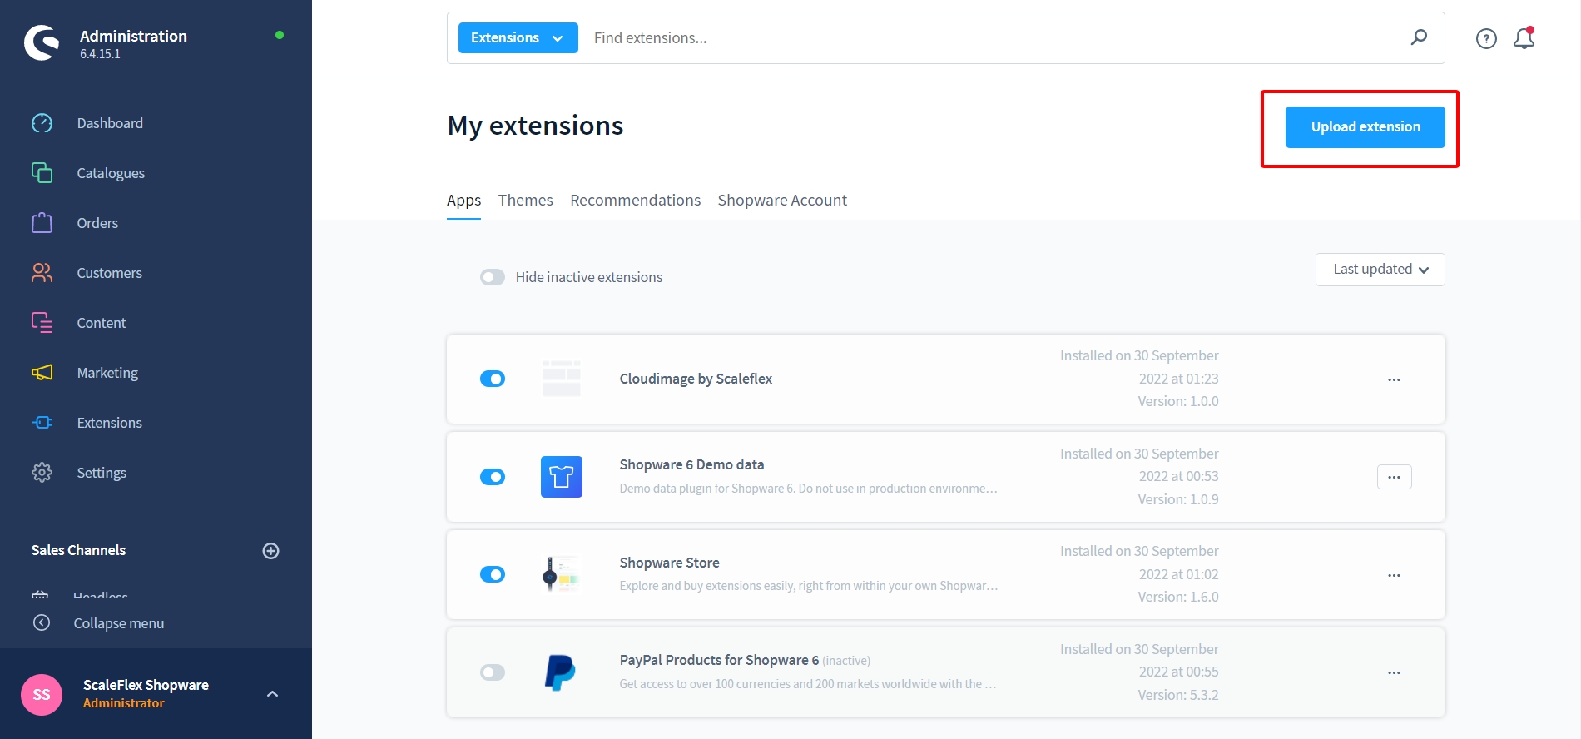This screenshot has width=1581, height=739.
Task: Click the Catalogues sidebar icon
Action: [42, 173]
